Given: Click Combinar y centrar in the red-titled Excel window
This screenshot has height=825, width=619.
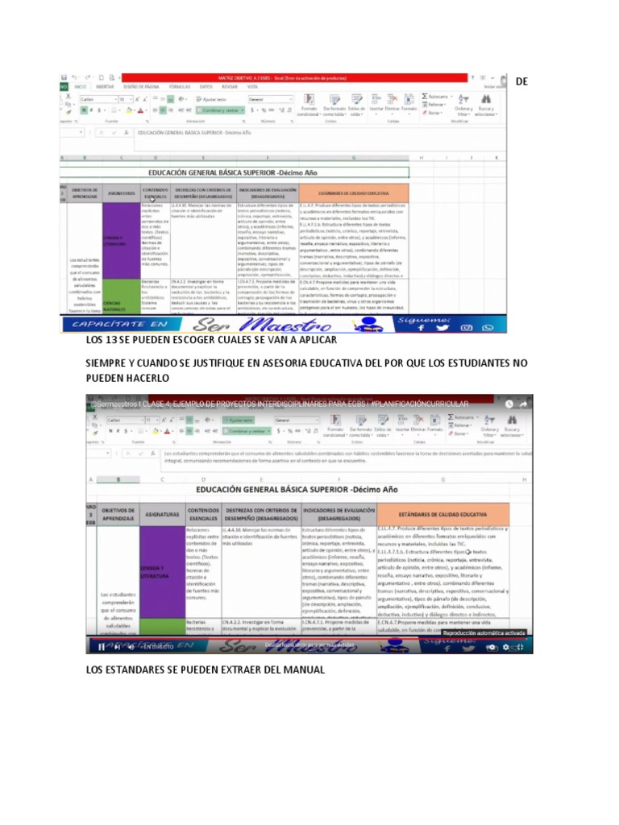Looking at the screenshot, I should tap(220, 110).
